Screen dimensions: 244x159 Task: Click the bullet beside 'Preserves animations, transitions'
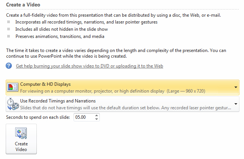tap(9, 36)
